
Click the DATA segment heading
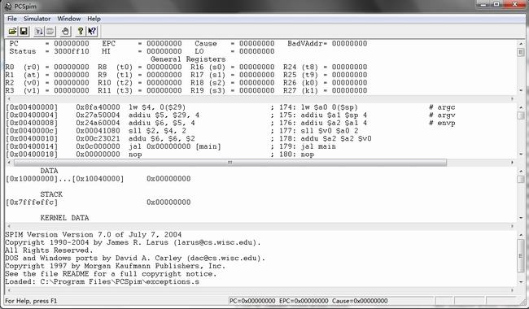[x=49, y=171]
